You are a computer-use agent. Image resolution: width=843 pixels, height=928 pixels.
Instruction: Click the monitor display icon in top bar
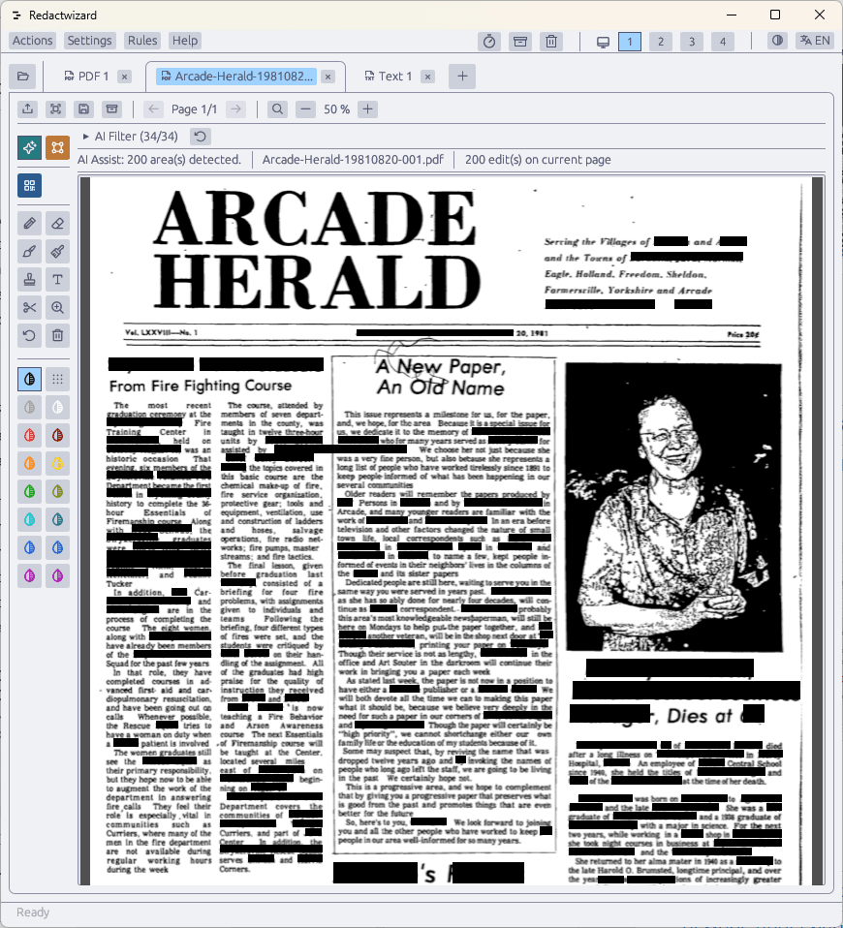603,42
